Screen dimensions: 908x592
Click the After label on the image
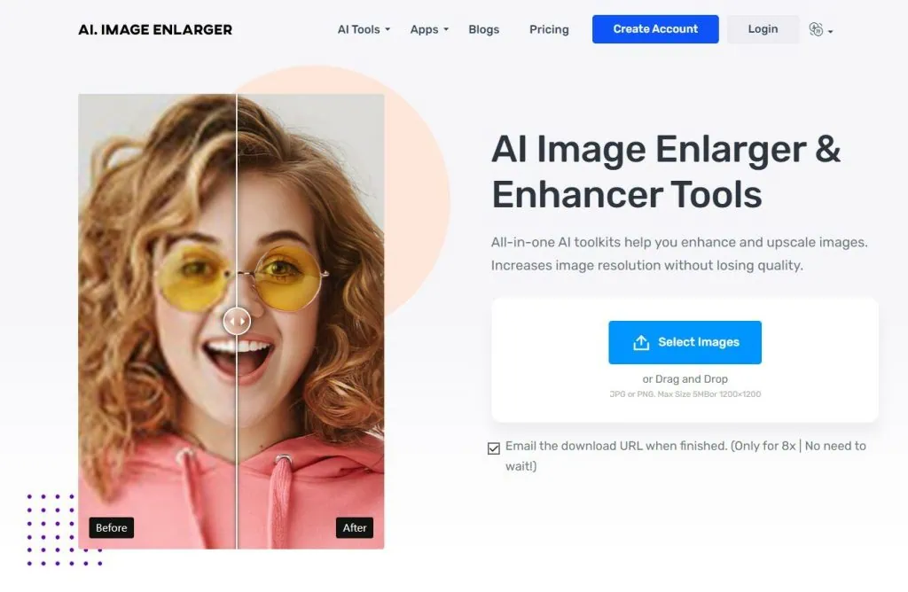pyautogui.click(x=354, y=527)
